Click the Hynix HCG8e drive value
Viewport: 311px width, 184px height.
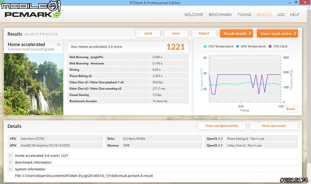tap(134, 139)
